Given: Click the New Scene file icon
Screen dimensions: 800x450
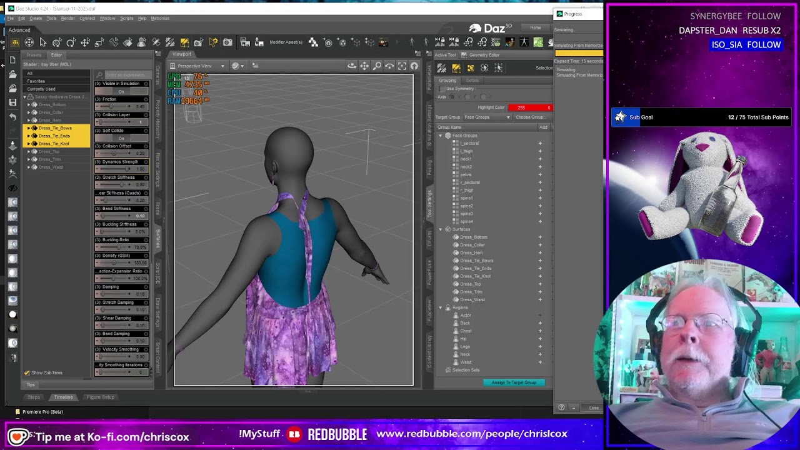Looking at the screenshot, I should click(12, 60).
